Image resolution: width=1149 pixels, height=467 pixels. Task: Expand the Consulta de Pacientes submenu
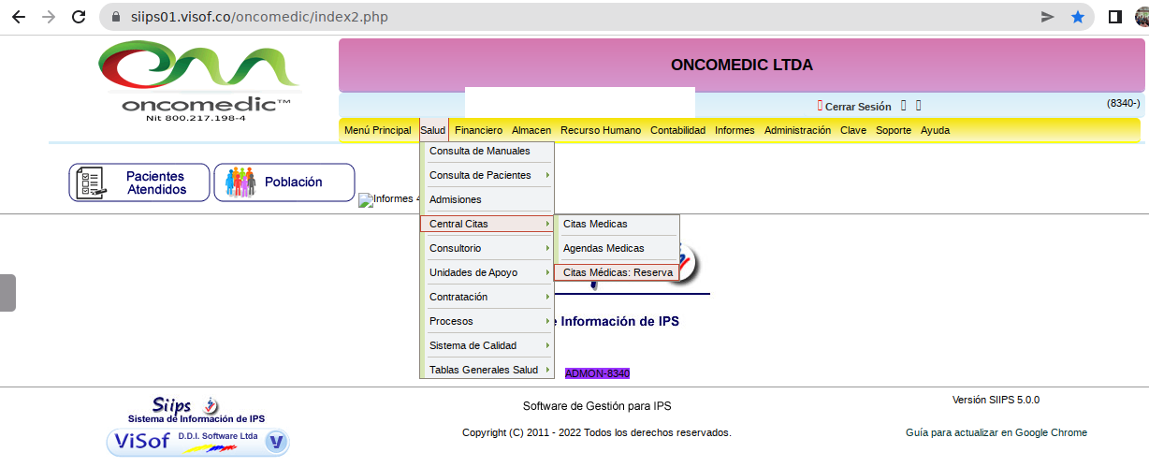[x=487, y=175]
